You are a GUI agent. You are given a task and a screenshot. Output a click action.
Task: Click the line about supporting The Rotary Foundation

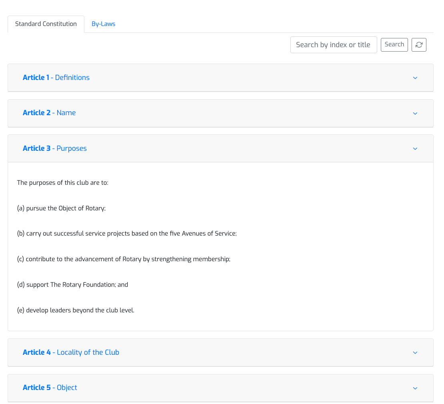pos(72,285)
